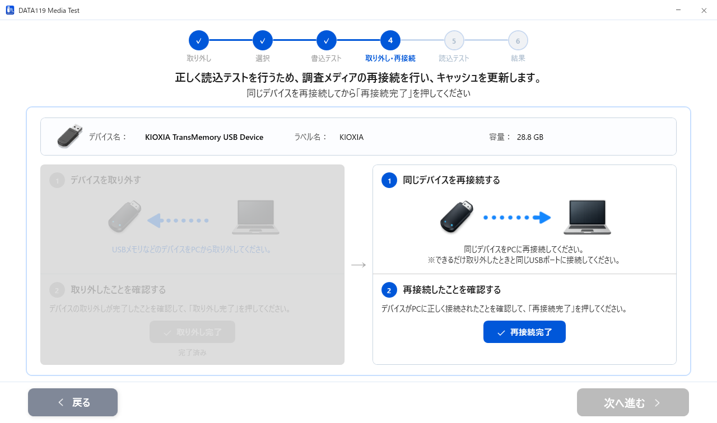This screenshot has width=717, height=423.
Task: Click the black USB stick in reconnect panel
Action: [x=457, y=217]
